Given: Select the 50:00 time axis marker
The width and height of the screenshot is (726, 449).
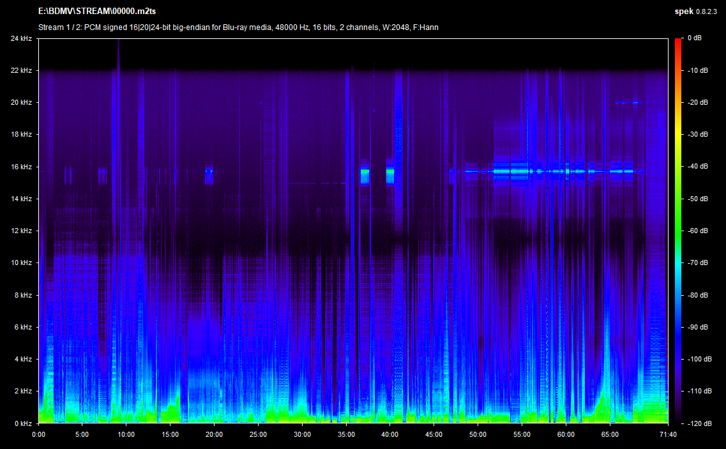Looking at the screenshot, I should 478,434.
